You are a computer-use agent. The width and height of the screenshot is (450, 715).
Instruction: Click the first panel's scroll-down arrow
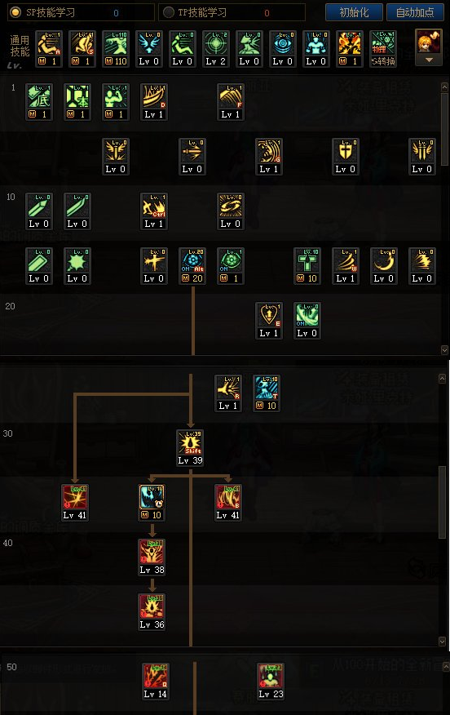(444, 350)
